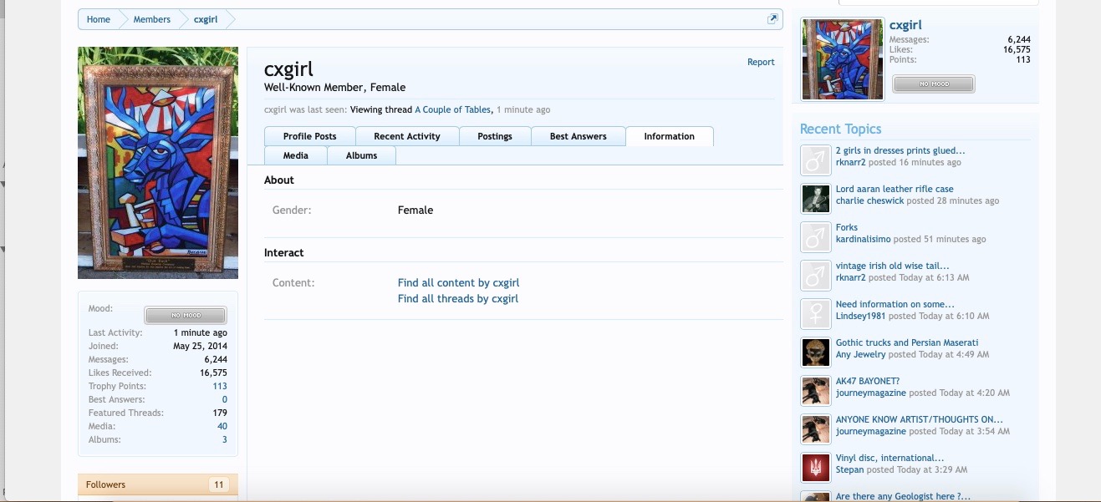Viewport: 1101px width, 502px height.
Task: Click the Report link
Action: tap(761, 62)
